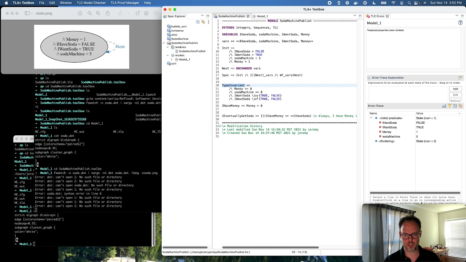Export the error trace icon
Screen dimensions: 466x262
(x=444, y=106)
